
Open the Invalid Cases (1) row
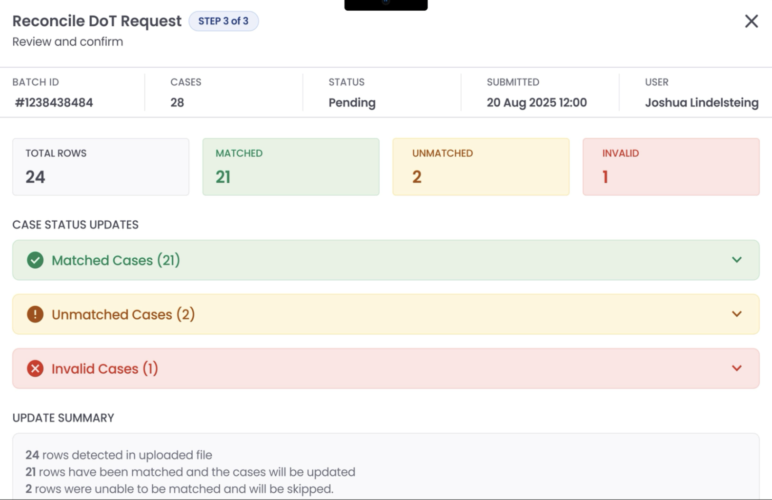coord(386,368)
